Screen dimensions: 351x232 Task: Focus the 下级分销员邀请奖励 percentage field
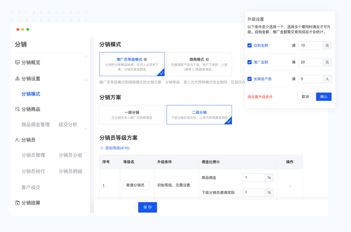point(253,193)
